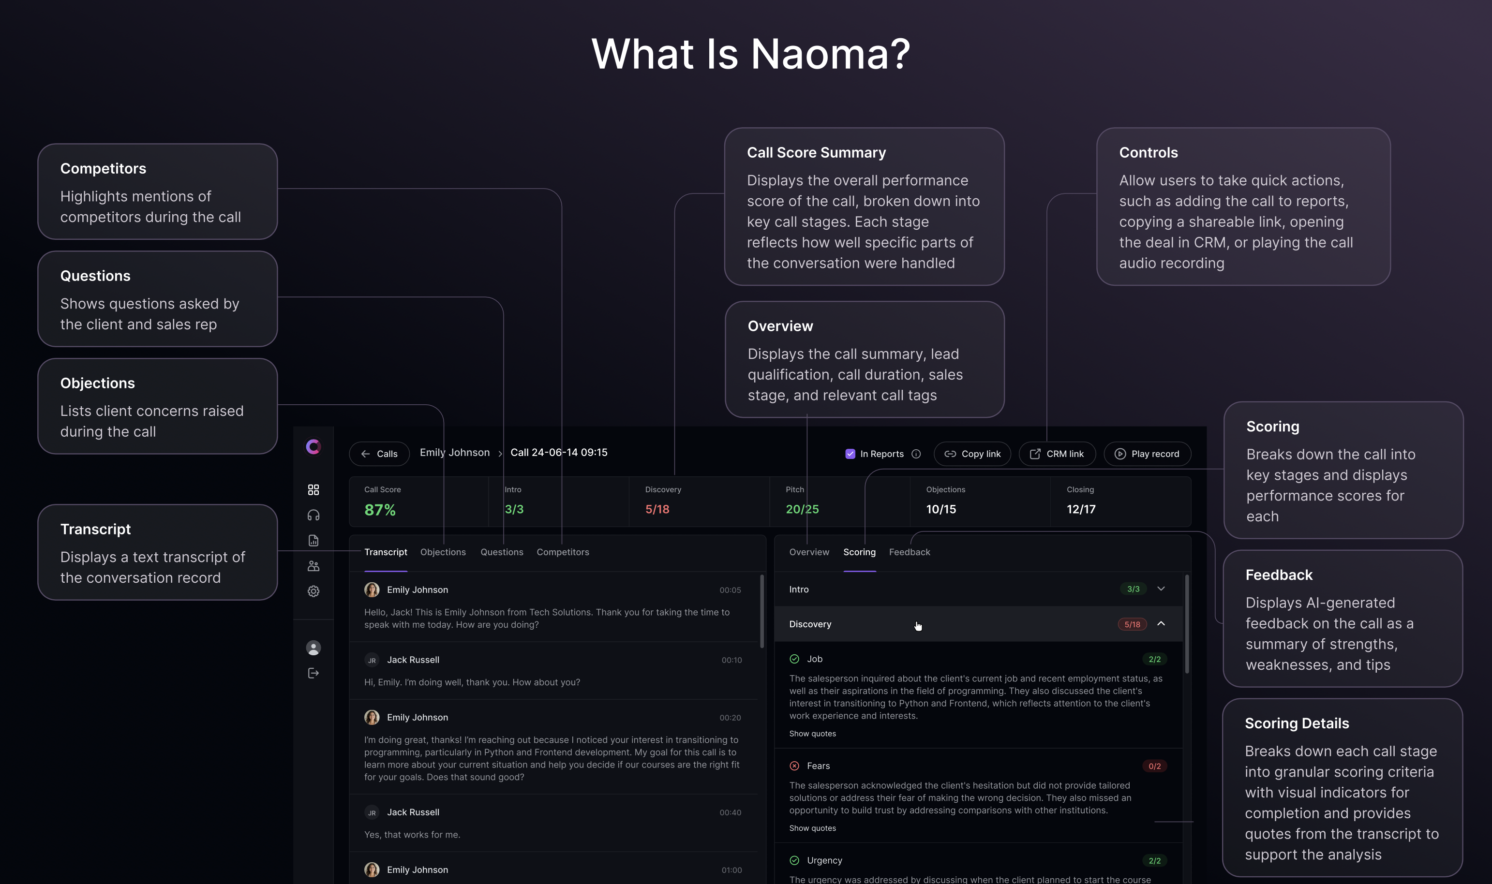Collapse the Discovery scoring section

(x=1161, y=624)
